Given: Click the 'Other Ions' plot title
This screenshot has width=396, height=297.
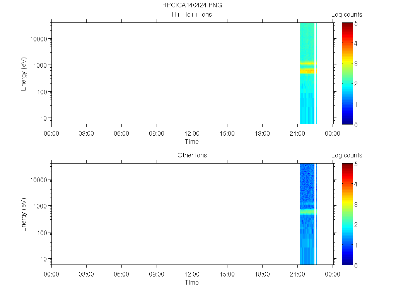Looking at the screenshot, I should coord(192,155).
